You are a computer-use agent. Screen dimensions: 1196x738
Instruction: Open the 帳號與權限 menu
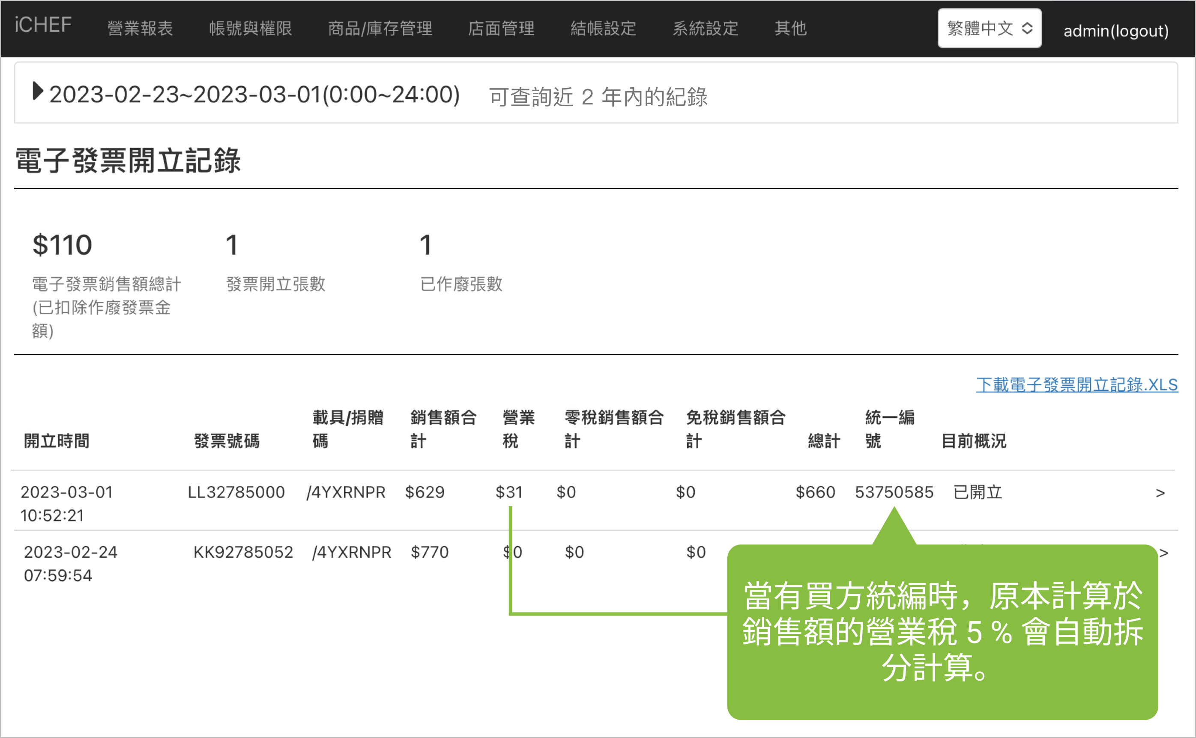click(x=251, y=28)
